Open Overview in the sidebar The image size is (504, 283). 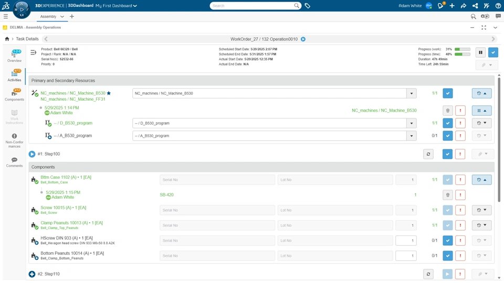tap(15, 56)
